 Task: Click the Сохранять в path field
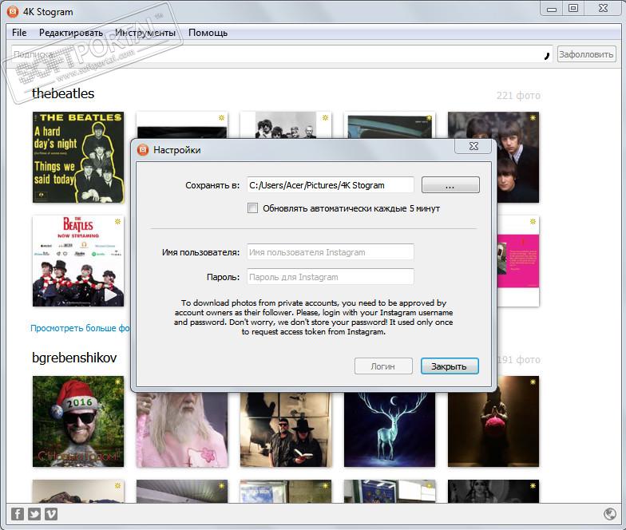[331, 185]
